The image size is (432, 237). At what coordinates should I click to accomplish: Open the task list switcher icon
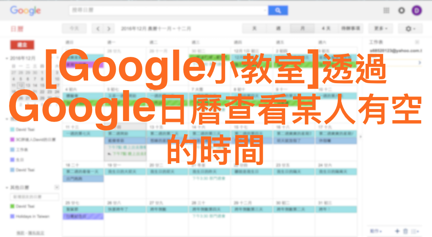(415, 231)
